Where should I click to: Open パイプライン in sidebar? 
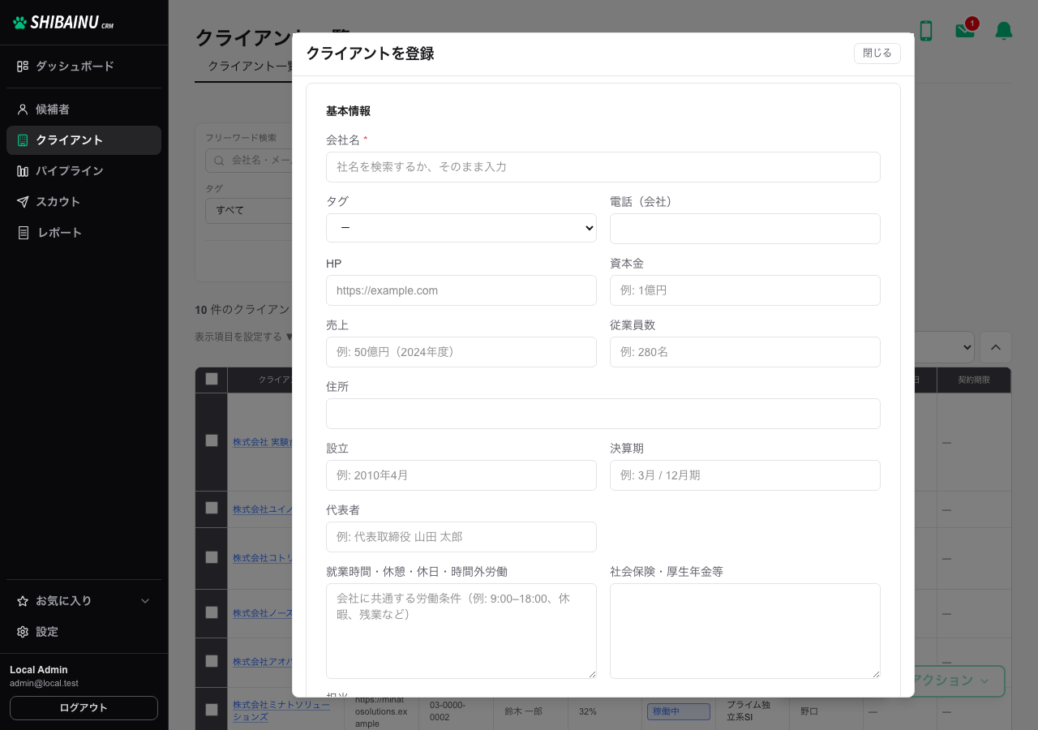pyautogui.click(x=84, y=171)
